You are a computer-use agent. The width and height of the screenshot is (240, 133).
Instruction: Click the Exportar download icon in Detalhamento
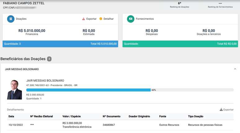(221, 109)
